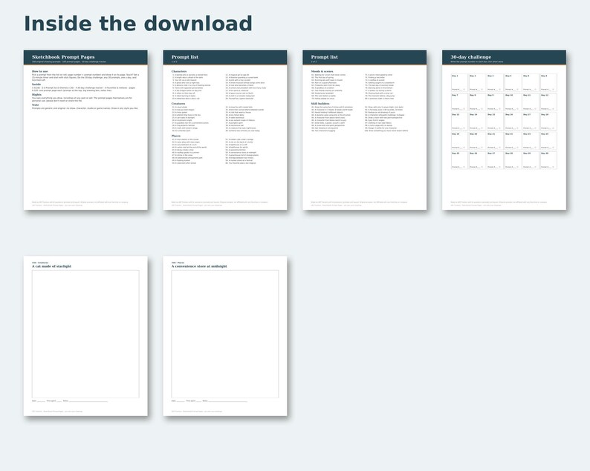Screen dimensions: 590x471
Task: Click the 'Day 13' box in challenge grid
Action: coord(459,122)
